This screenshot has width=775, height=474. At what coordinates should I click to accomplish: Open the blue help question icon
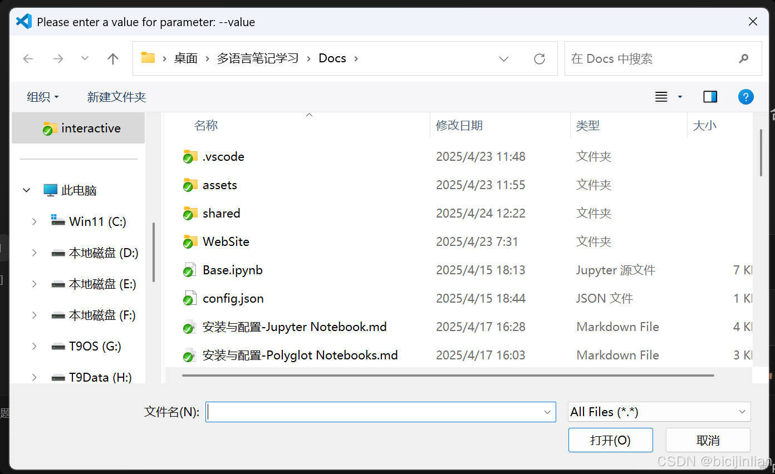(745, 97)
